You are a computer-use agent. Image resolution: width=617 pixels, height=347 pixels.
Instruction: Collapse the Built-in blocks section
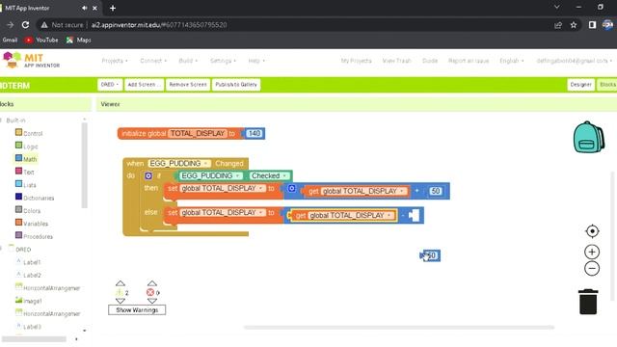pyautogui.click(x=2, y=120)
